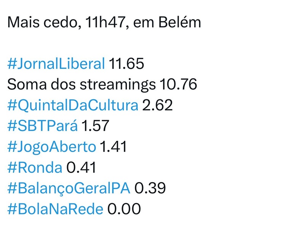304x232 pixels.
Task: Open the #QuintalDaCultura hashtag
Action: coord(73,105)
